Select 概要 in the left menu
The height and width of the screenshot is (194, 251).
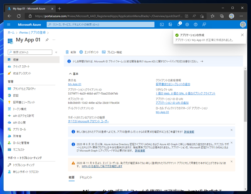tap(32, 59)
